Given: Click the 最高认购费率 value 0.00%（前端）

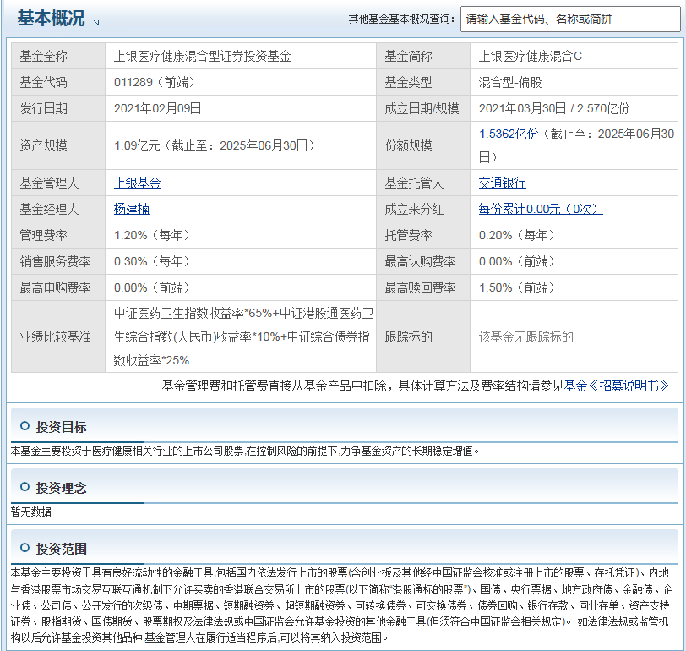Looking at the screenshot, I should coord(517,262).
